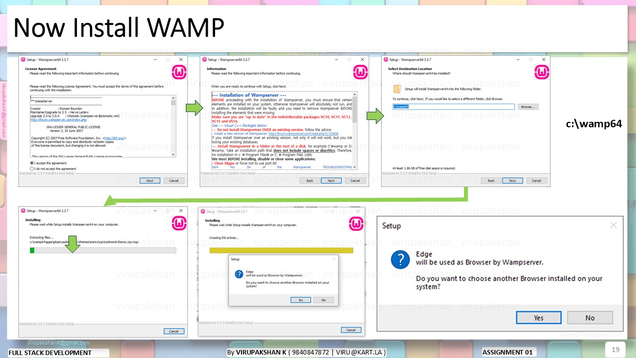Click the 'ASSIGNMENT 01' footer label
Viewport: 636px width, 358px height.
[508, 352]
